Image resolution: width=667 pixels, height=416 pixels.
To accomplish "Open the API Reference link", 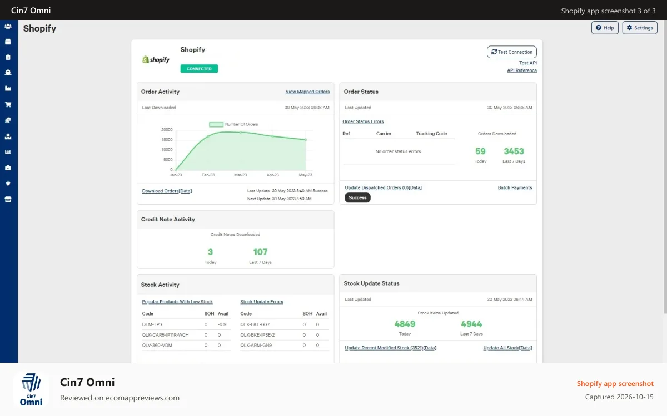I will click(522, 70).
